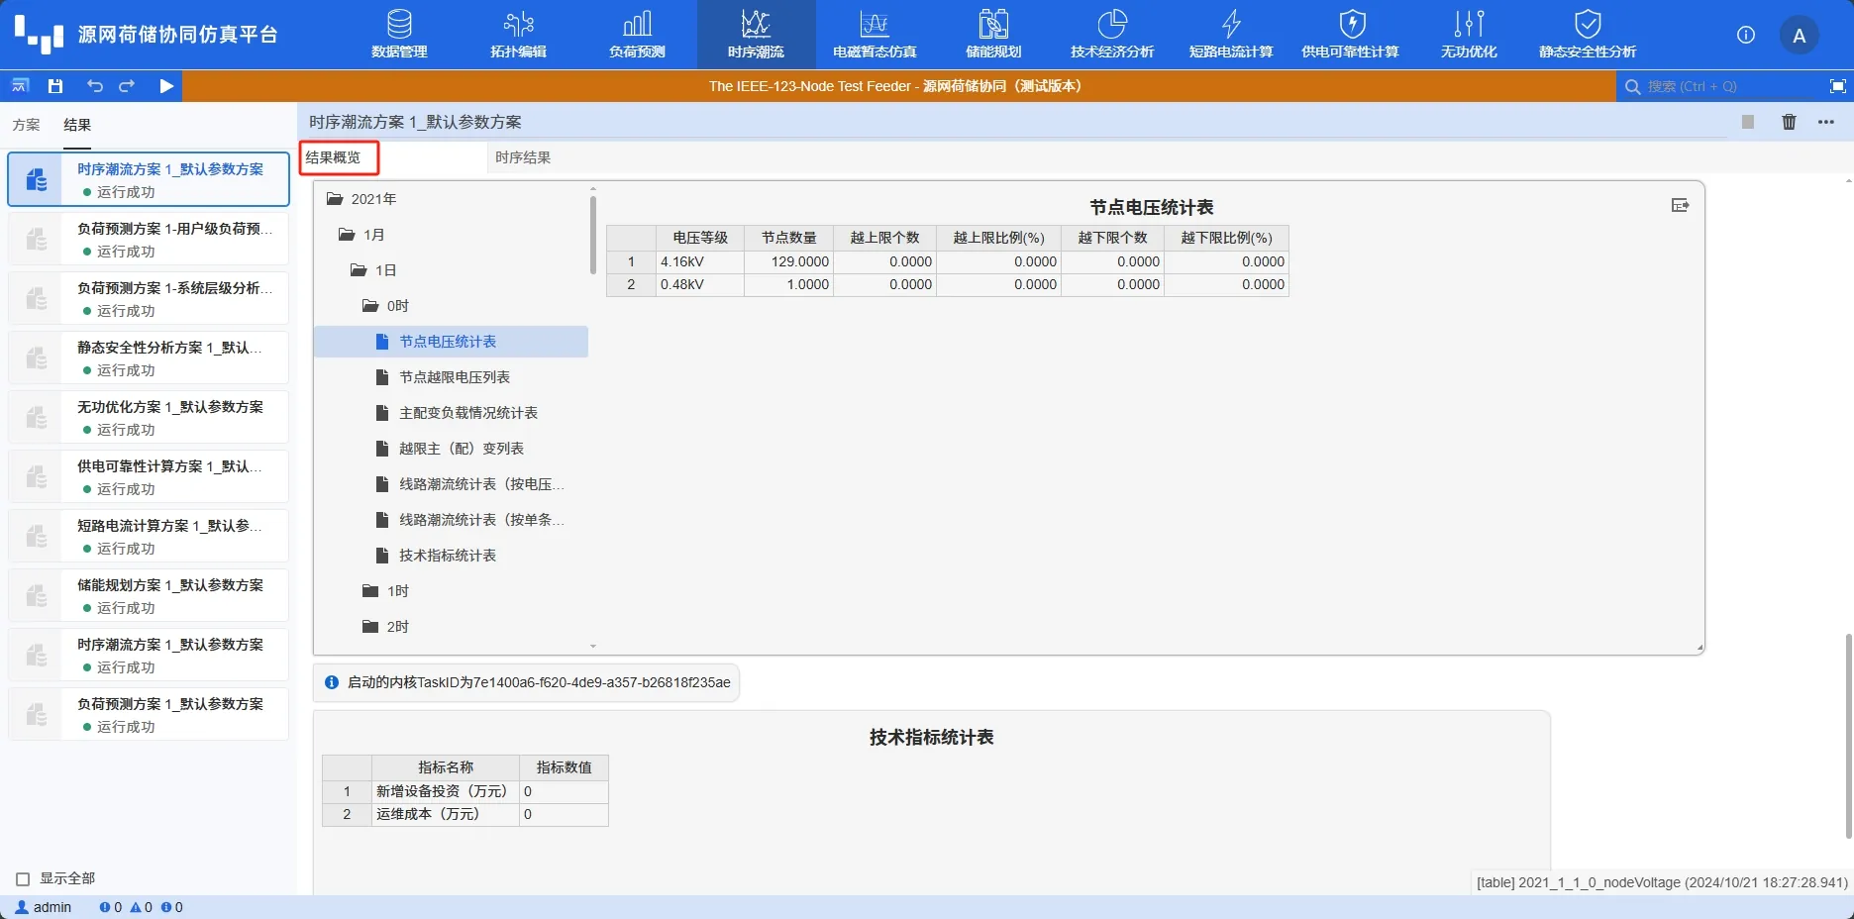This screenshot has height=919, width=1854.
Task: Click the stop square icon
Action: (x=1748, y=122)
